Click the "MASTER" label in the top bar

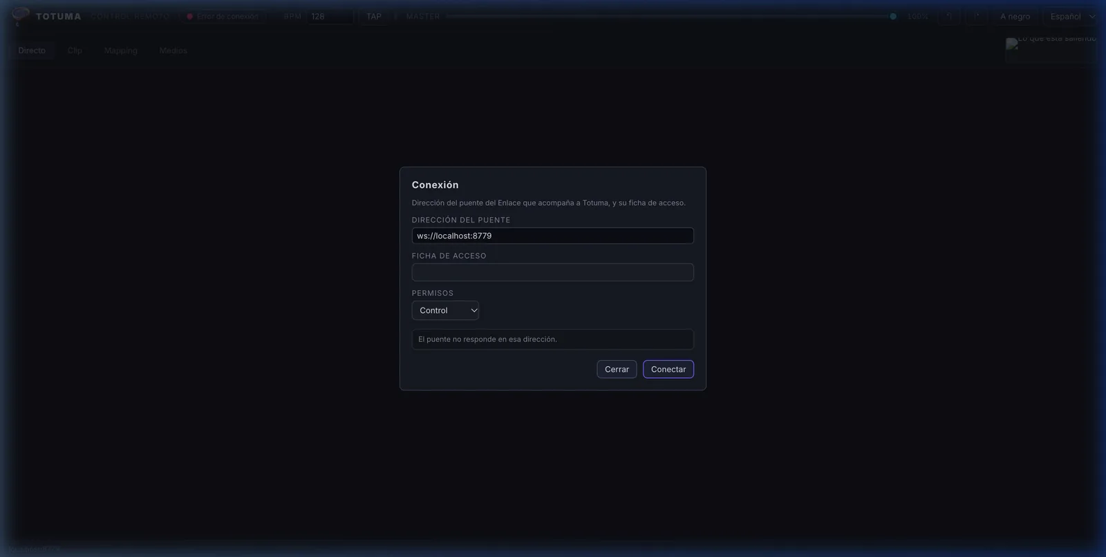423,17
